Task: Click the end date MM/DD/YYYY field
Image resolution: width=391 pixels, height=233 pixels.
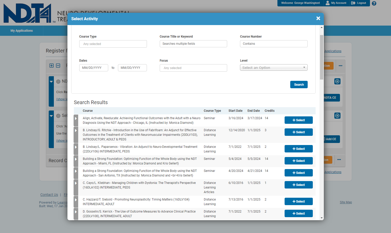Action: click(x=132, y=68)
